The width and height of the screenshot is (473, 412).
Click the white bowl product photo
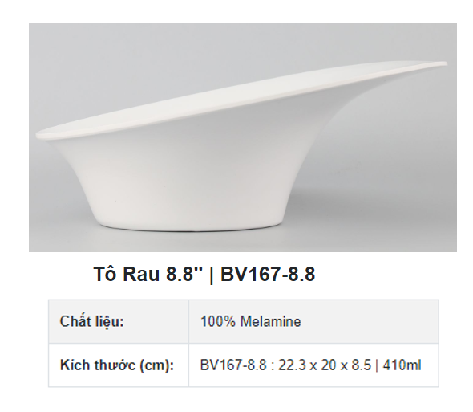click(243, 137)
